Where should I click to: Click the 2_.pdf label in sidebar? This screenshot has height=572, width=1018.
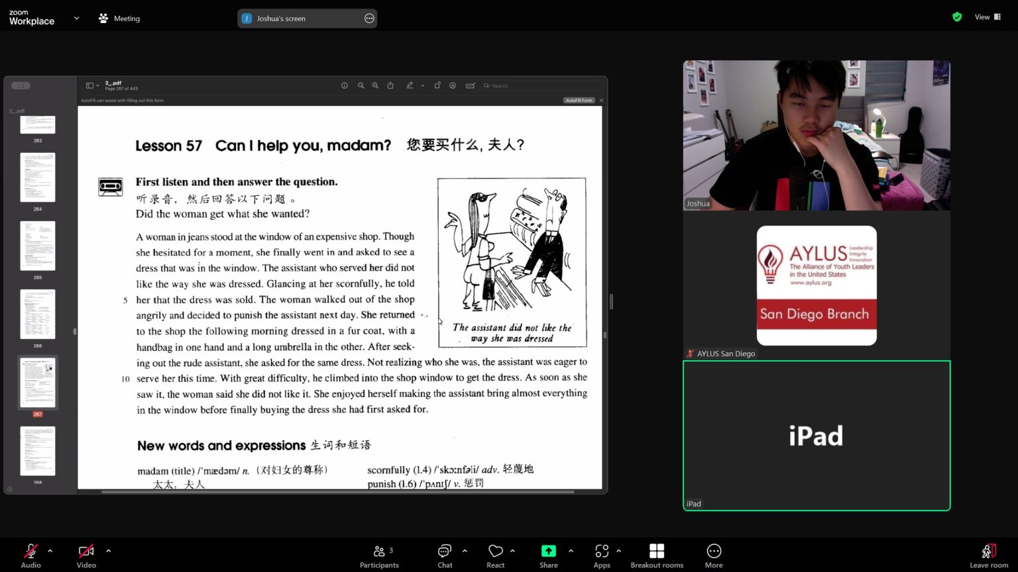coord(17,111)
